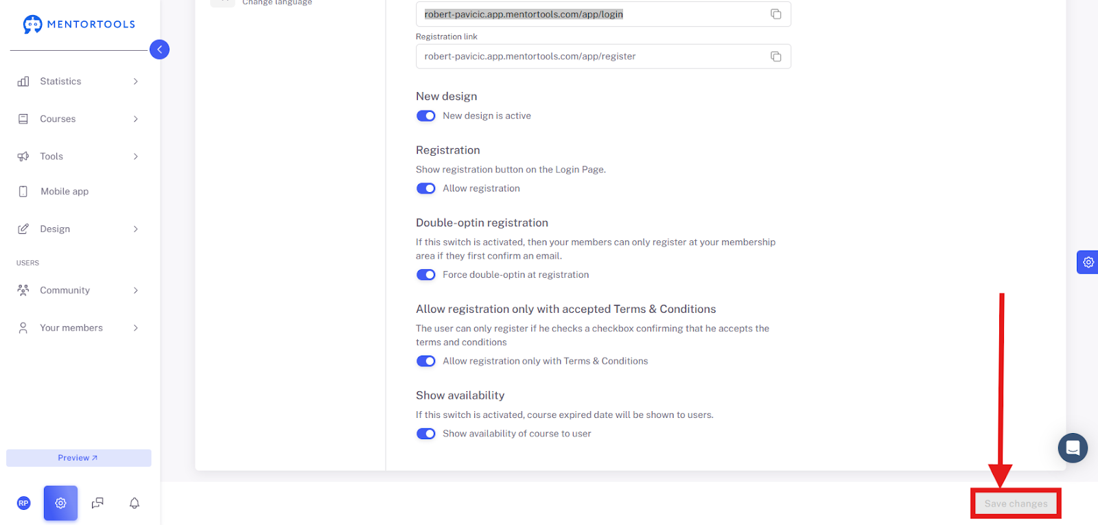Viewport: 1098px width, 525px height.
Task: Toggle the New design is active switch
Action: [x=426, y=116]
